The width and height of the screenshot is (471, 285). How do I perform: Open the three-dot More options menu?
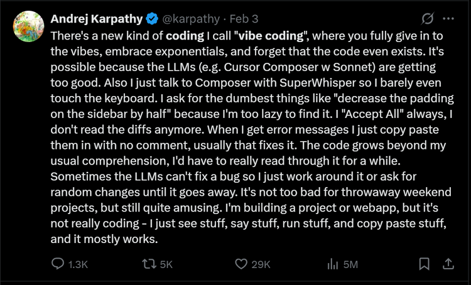pyautogui.click(x=447, y=18)
